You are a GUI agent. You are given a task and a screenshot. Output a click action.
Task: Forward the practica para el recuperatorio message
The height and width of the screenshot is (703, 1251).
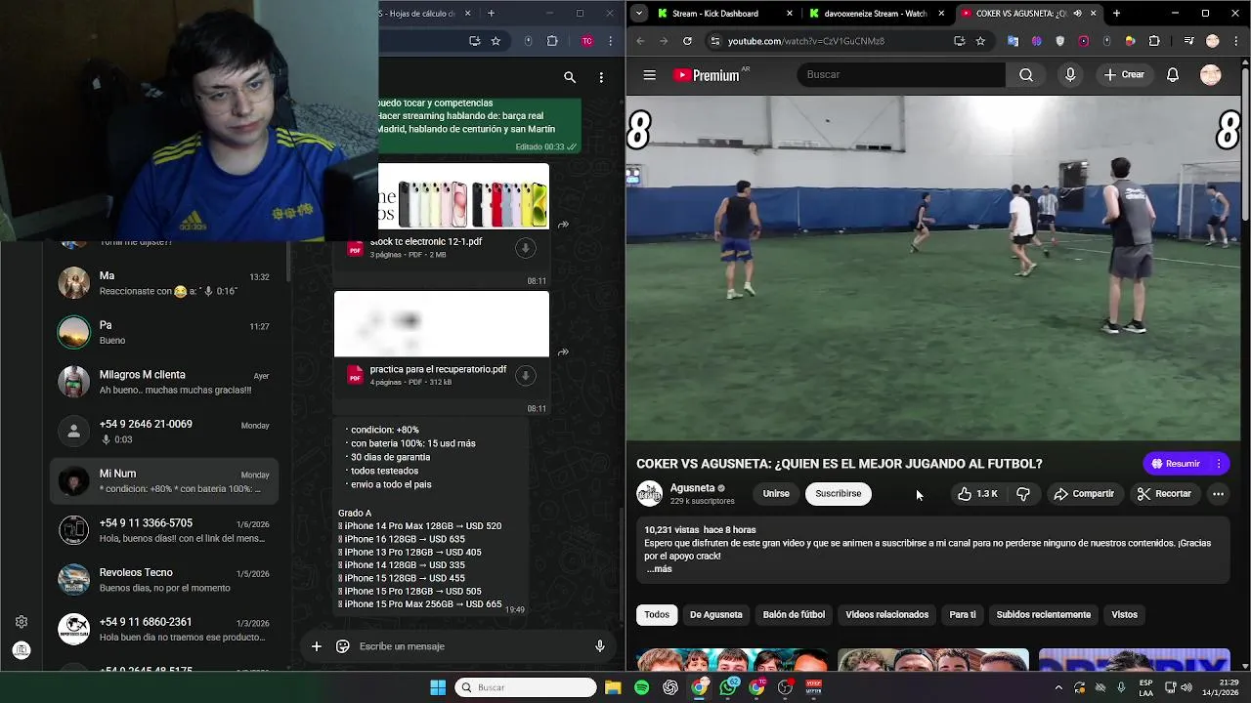tap(563, 352)
